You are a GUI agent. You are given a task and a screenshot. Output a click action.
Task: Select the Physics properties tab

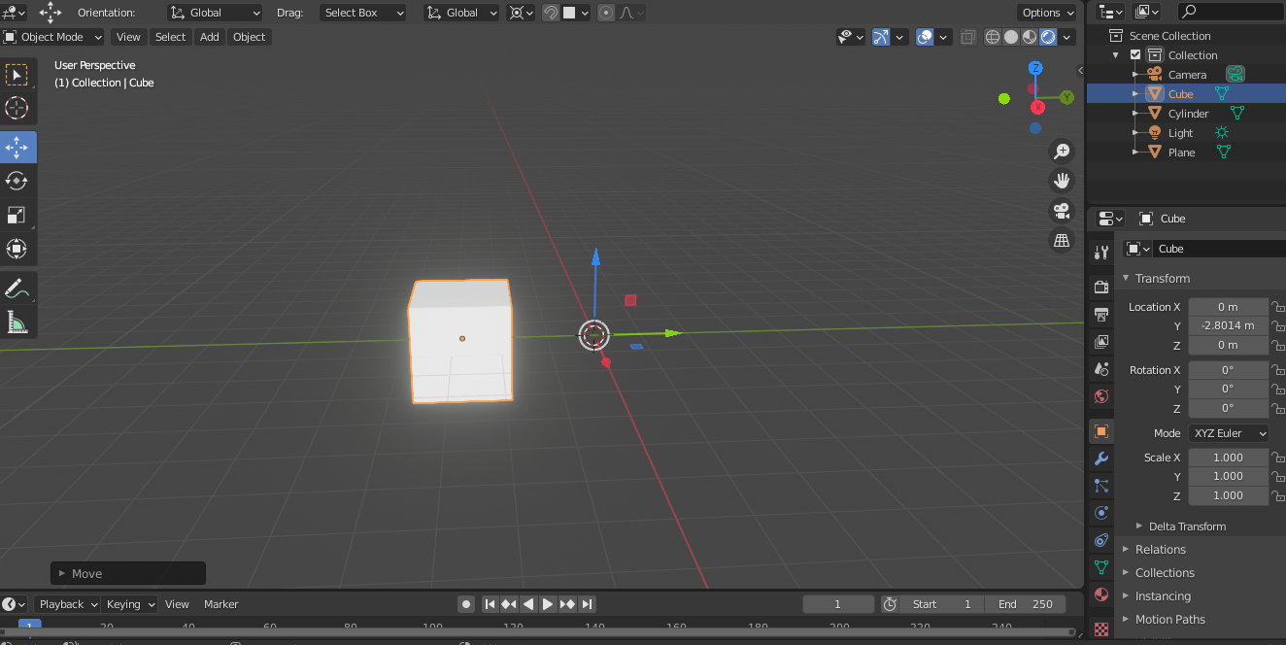click(1100, 512)
